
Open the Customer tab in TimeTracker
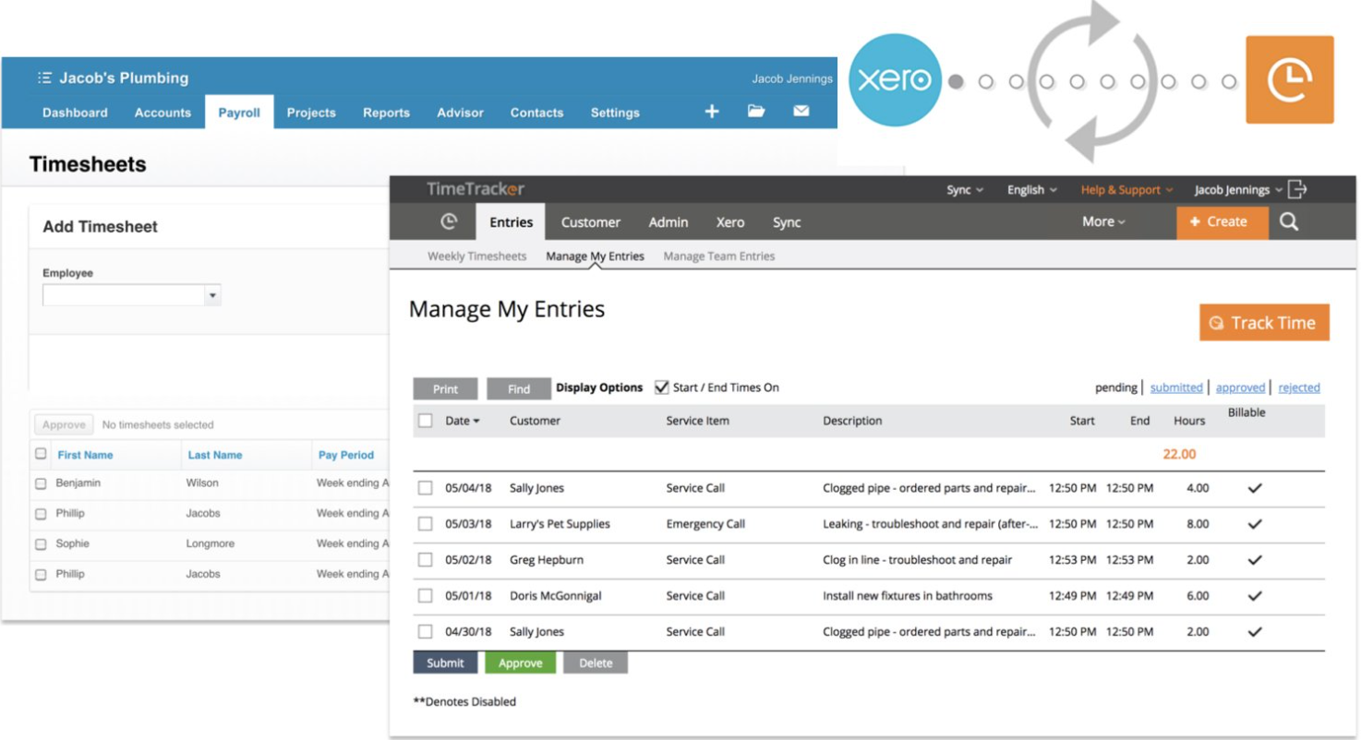[591, 222]
